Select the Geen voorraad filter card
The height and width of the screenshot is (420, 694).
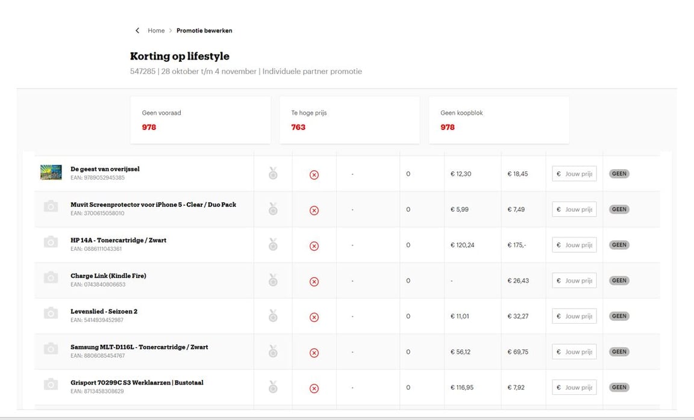coord(200,120)
